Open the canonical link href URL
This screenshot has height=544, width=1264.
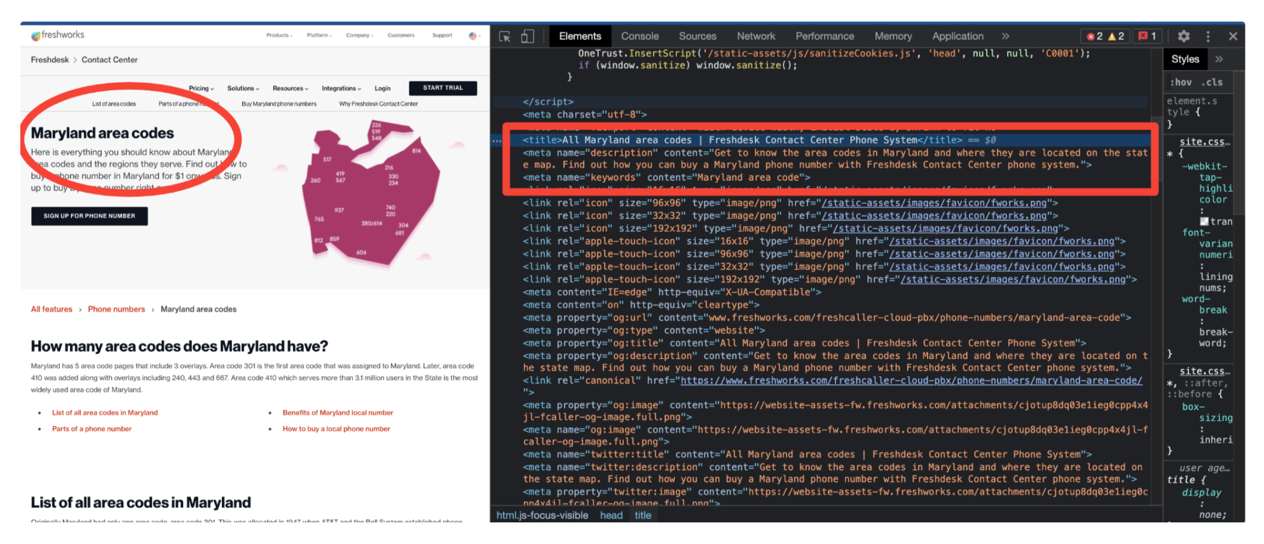coord(911,381)
